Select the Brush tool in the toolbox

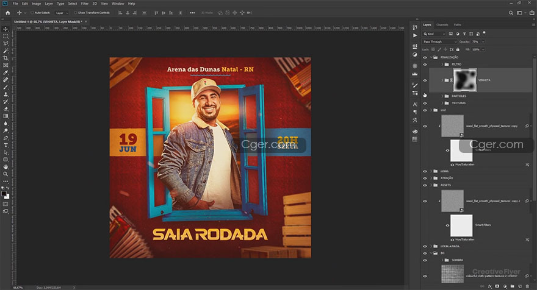tap(5, 87)
